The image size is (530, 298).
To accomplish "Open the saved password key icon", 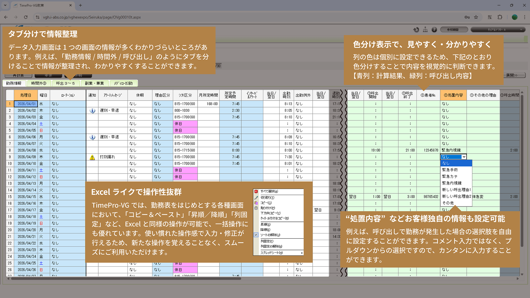I will [467, 17].
